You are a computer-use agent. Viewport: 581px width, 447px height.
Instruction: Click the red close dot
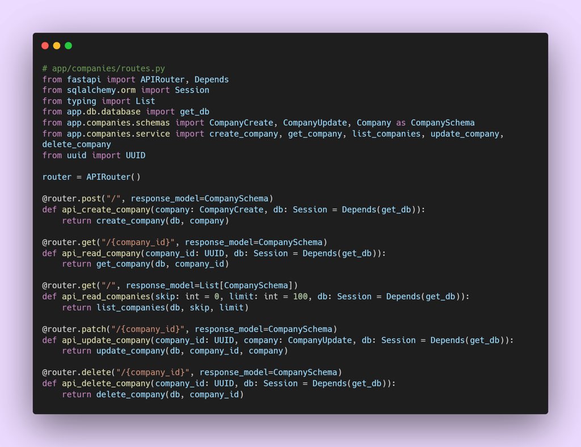point(45,45)
